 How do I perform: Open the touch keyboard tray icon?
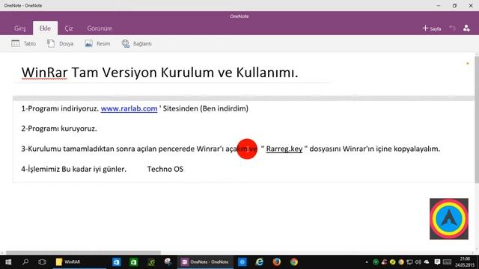pos(448,262)
